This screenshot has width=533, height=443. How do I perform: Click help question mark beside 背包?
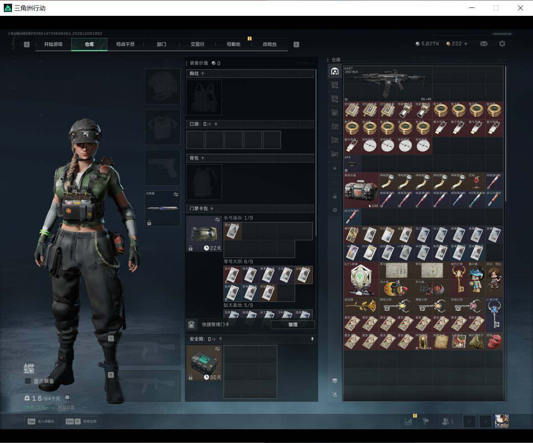pyautogui.click(x=203, y=158)
